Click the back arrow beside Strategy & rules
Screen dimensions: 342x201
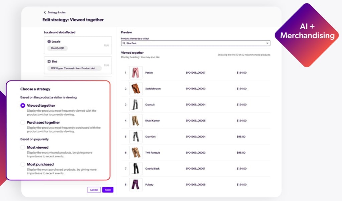click(x=45, y=12)
